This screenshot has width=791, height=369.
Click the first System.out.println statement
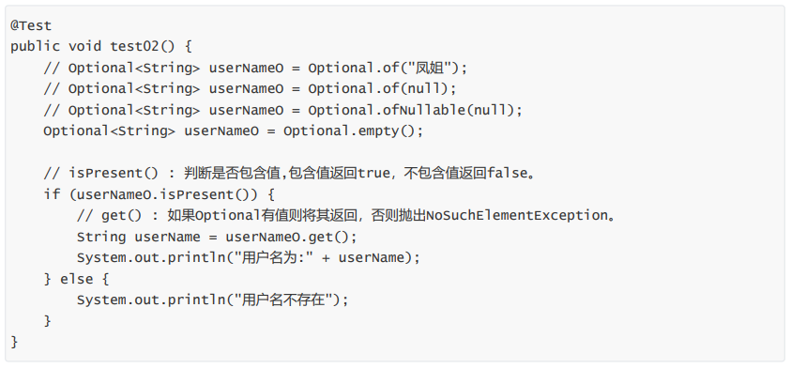coord(249,258)
